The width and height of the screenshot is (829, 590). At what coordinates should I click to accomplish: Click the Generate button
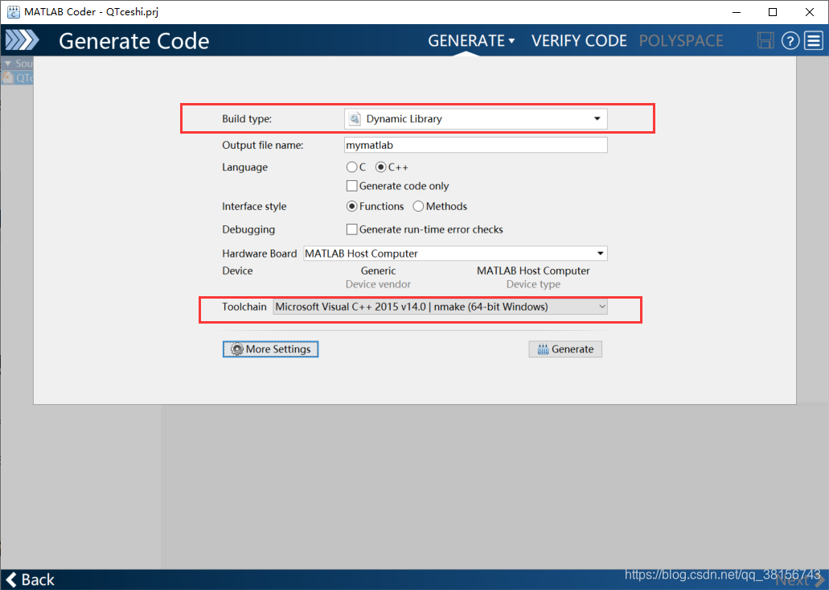coord(565,349)
